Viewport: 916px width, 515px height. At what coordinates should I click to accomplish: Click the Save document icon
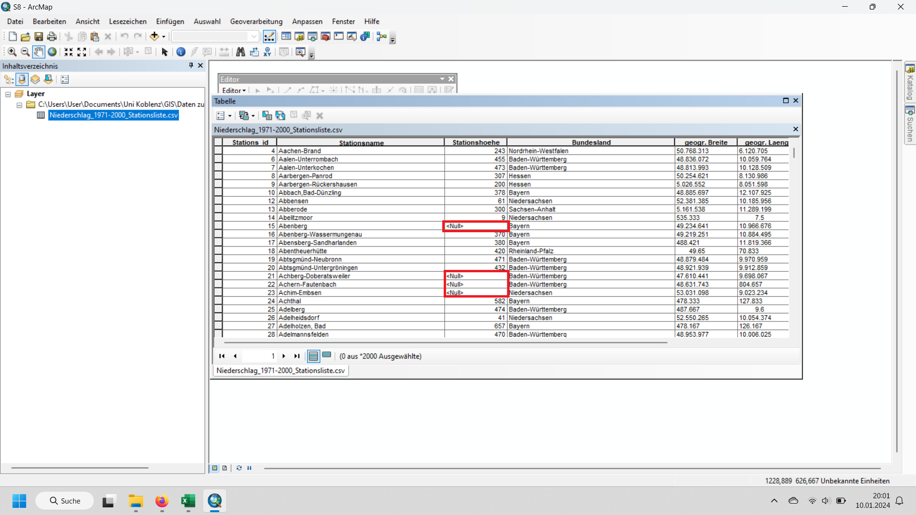point(39,36)
